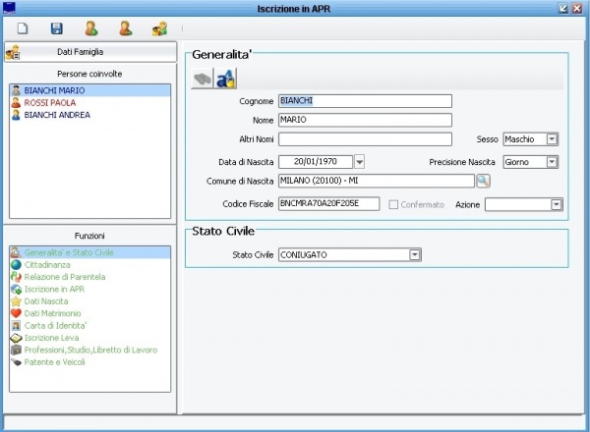The image size is (590, 432).
Task: Click the family group icon in the toolbar
Action: 159,28
